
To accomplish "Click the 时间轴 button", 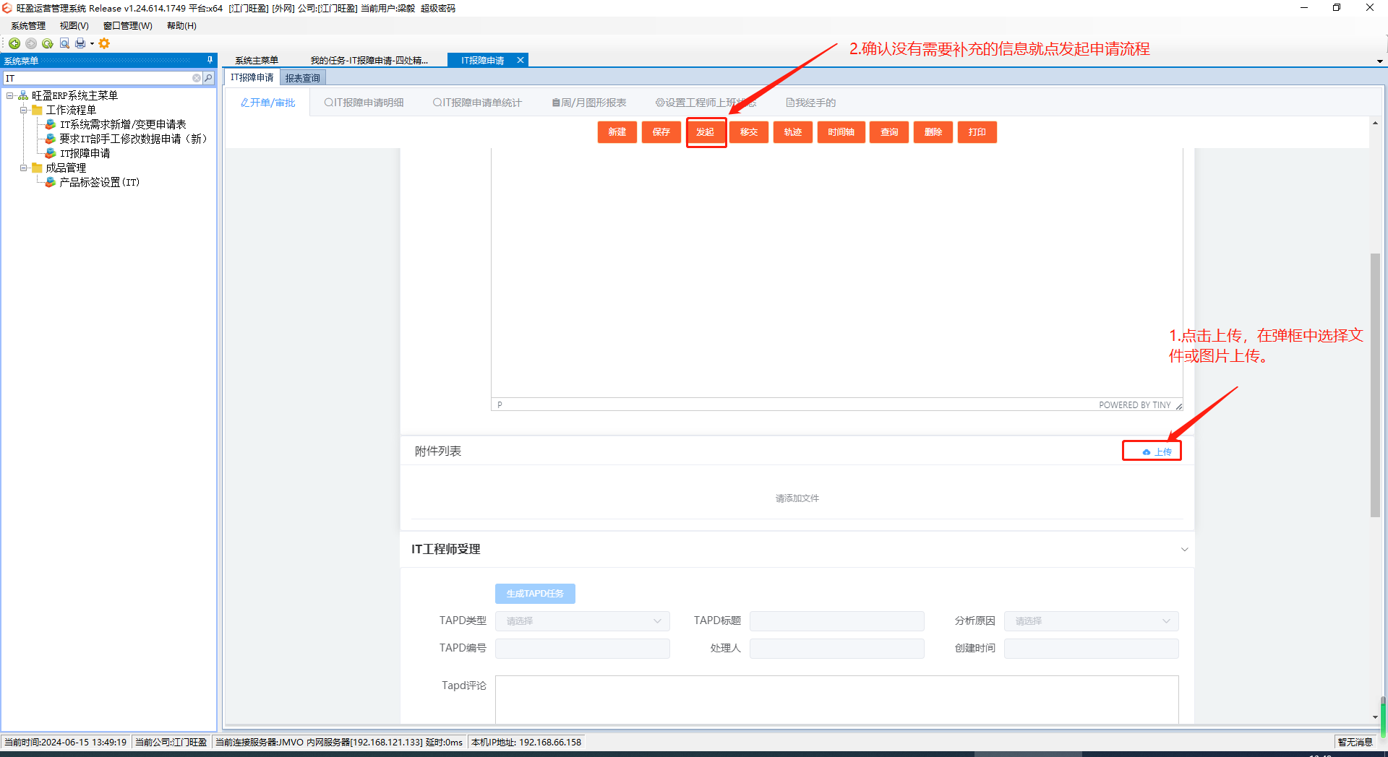I will [x=841, y=132].
